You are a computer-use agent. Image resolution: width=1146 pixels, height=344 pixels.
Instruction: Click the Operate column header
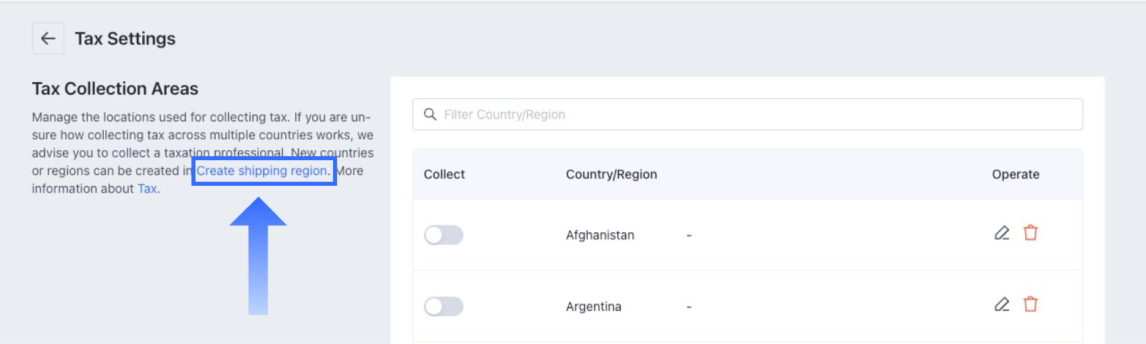(1015, 174)
